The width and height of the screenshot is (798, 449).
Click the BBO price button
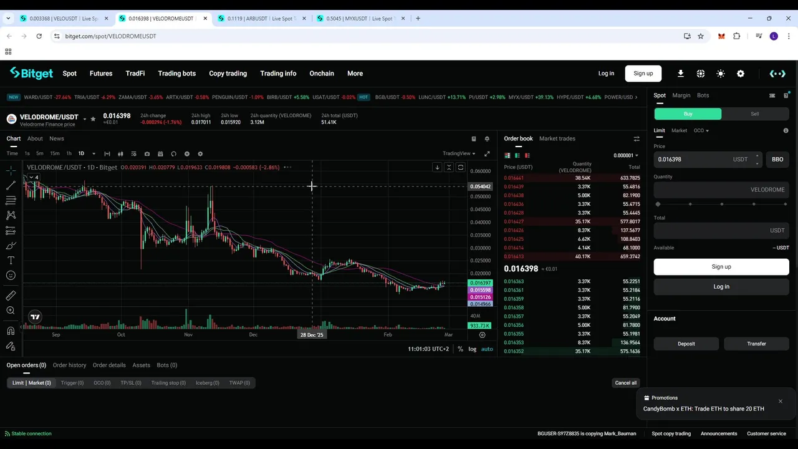tap(777, 160)
